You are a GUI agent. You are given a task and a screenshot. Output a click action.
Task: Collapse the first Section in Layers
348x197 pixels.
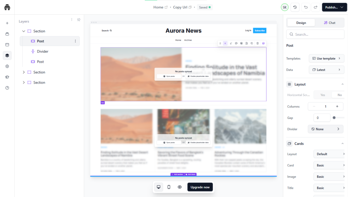23,31
